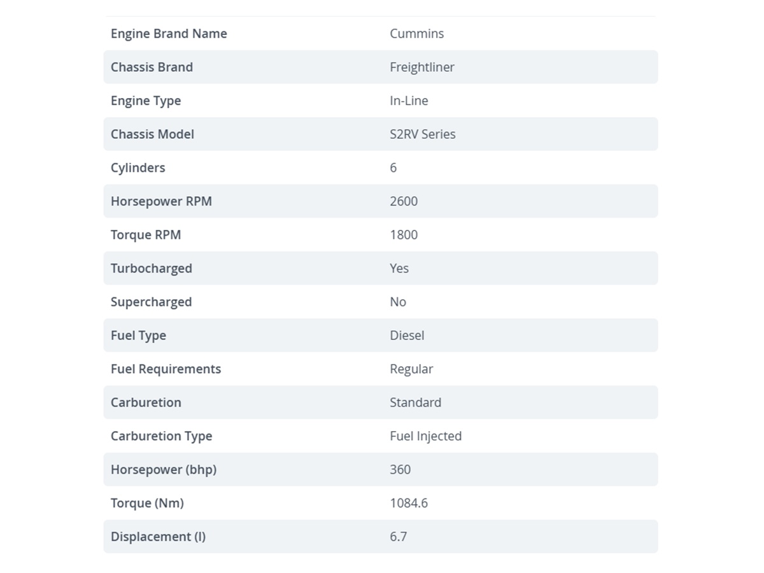Click the Cummins value text
This screenshot has width=764, height=573.
(x=417, y=34)
